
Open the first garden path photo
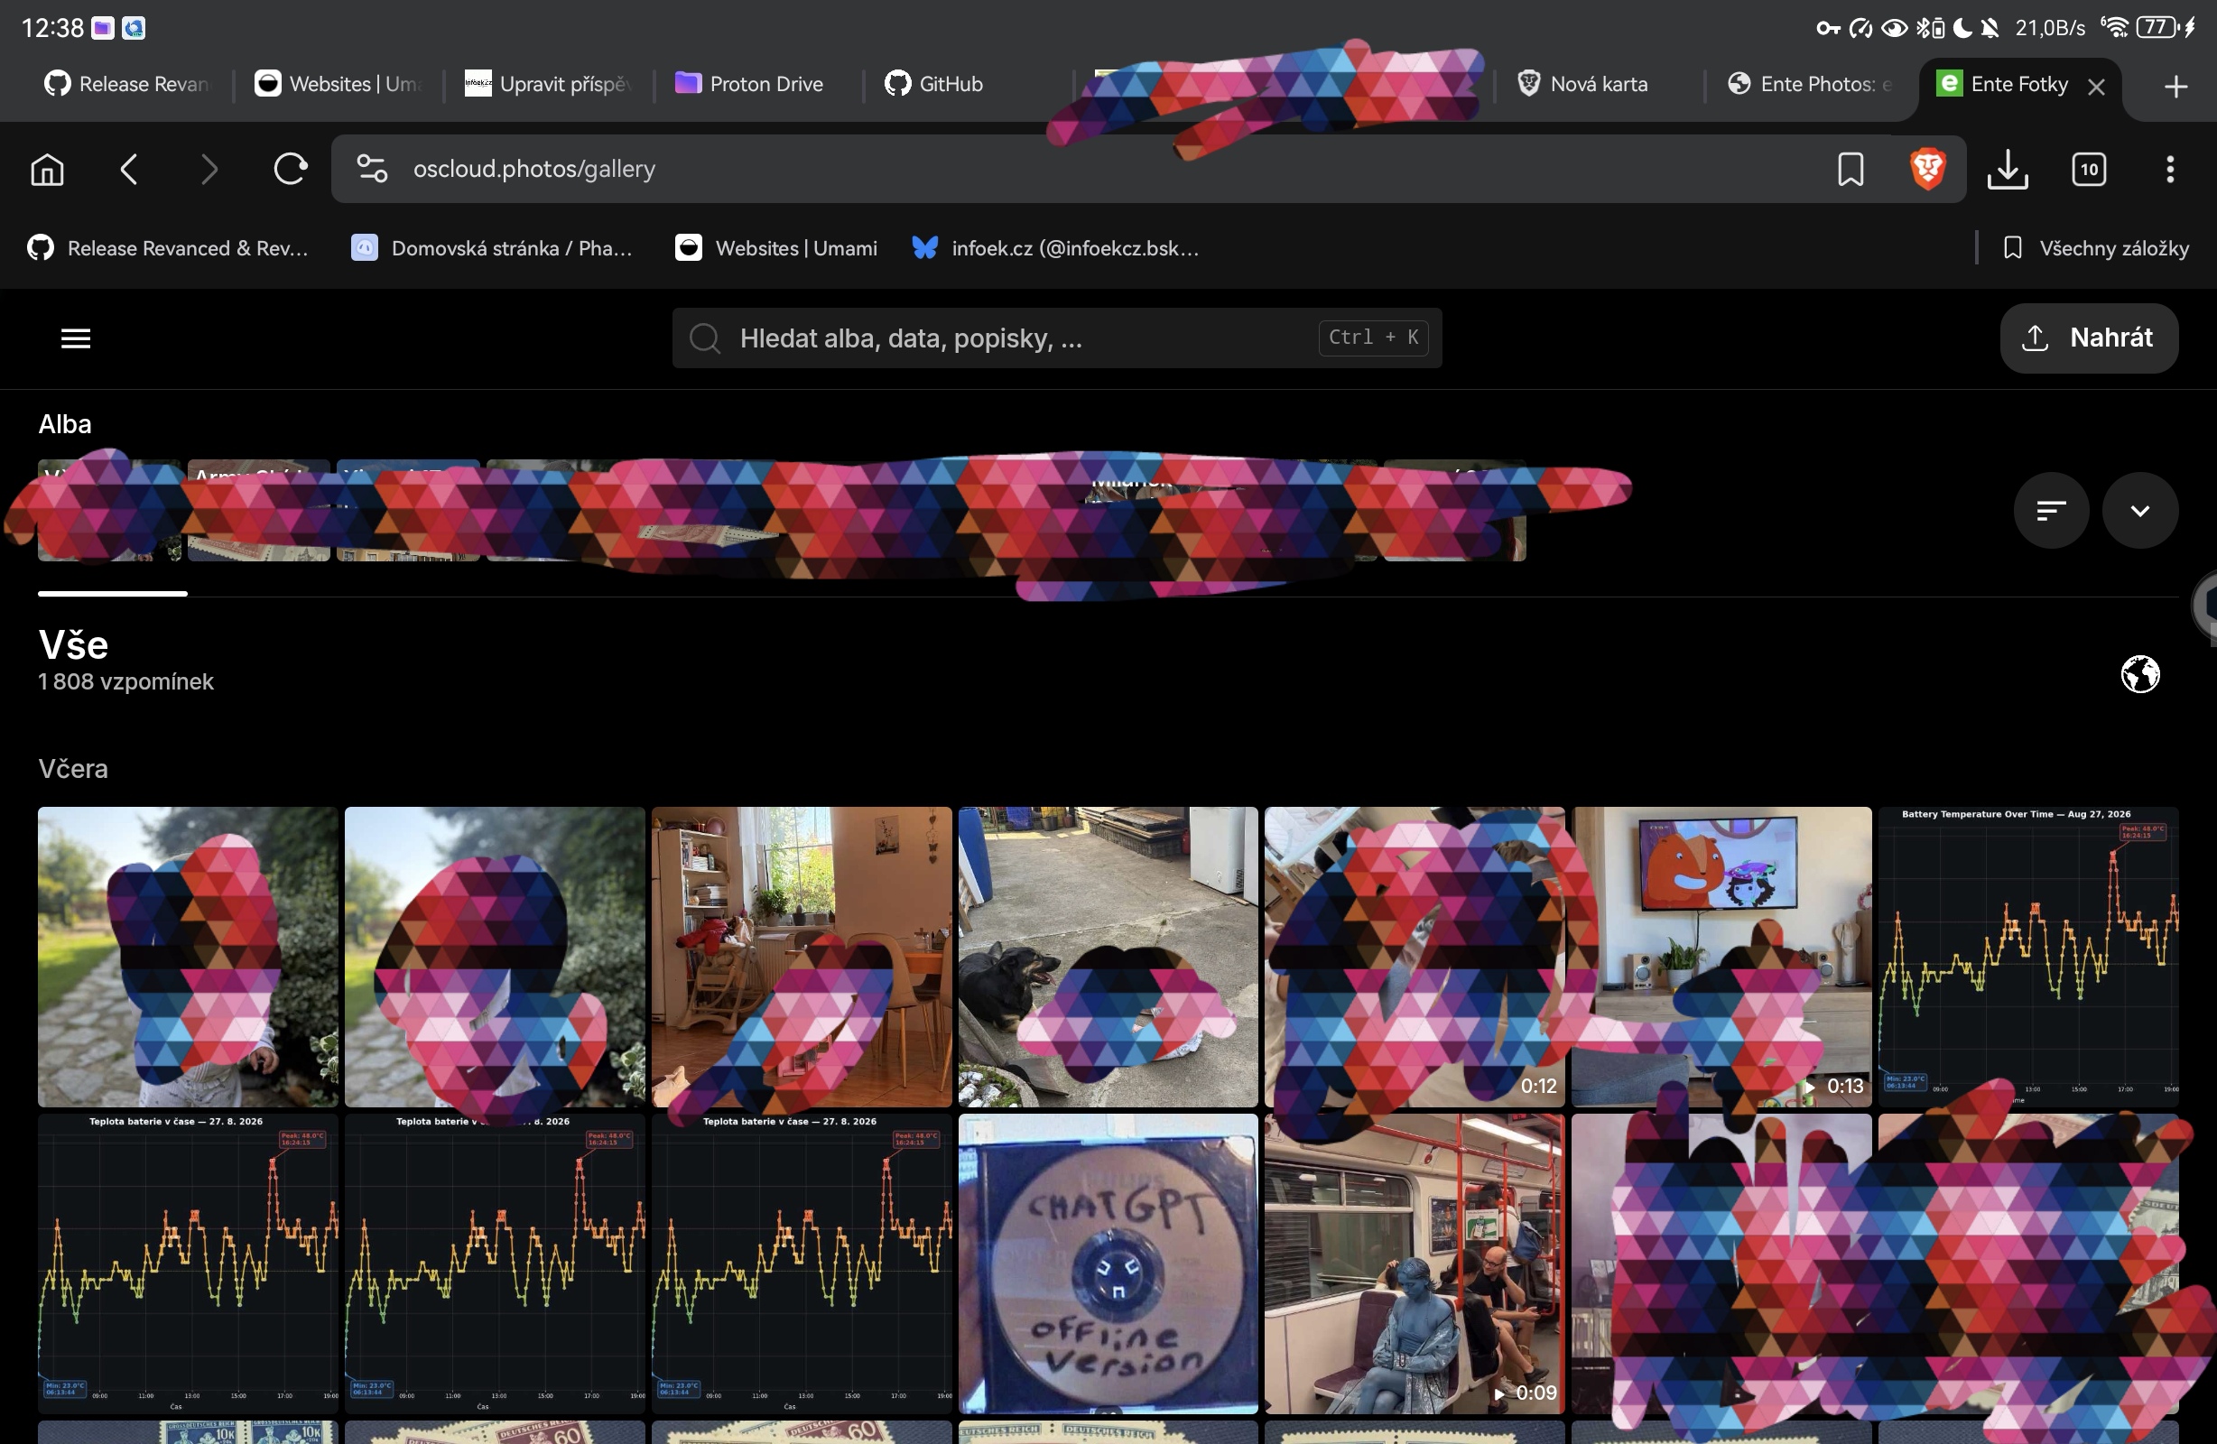(x=187, y=957)
